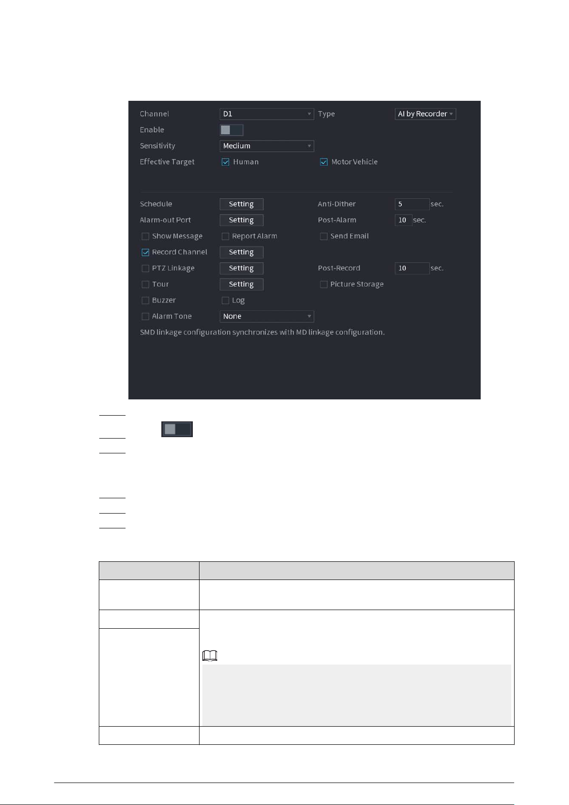This screenshot has width=569, height=805.
Task: Enable the Show Message checkbox
Action: click(x=145, y=236)
